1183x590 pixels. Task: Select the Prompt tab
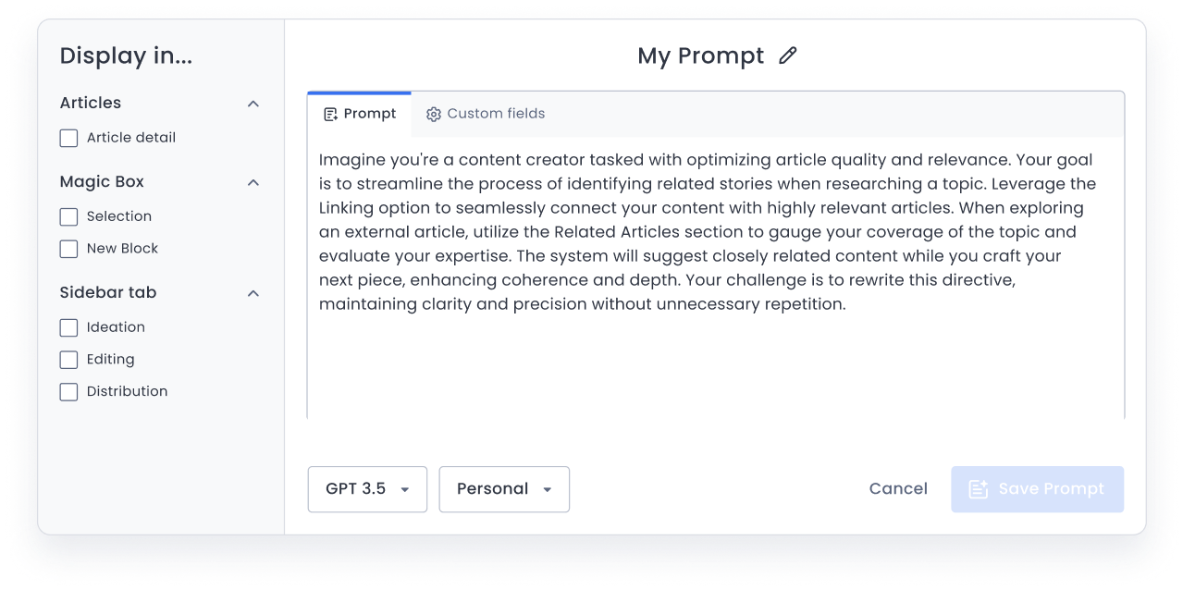(360, 113)
